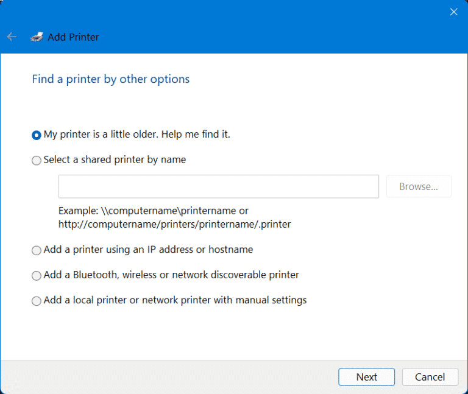Click the Browse... button
The height and width of the screenshot is (394, 468).
419,186
